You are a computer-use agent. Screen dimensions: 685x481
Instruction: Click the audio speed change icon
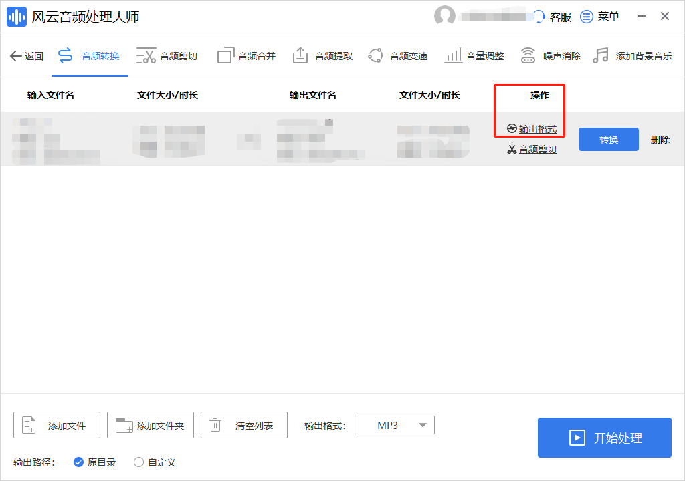376,56
